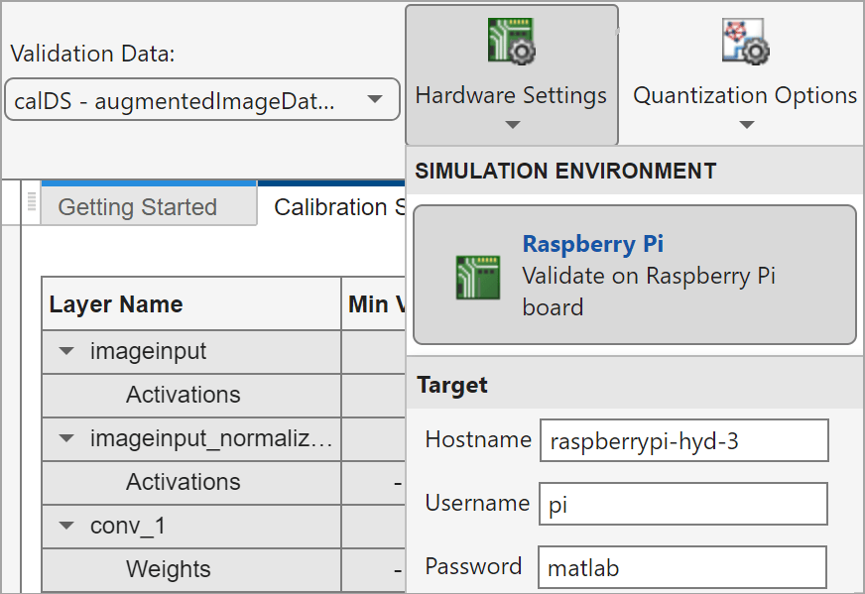Click the tab group drag handle grip
865x594 pixels.
tap(32, 201)
